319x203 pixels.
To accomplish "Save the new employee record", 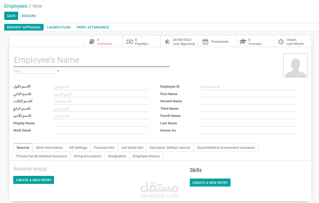I will click(x=11, y=16).
